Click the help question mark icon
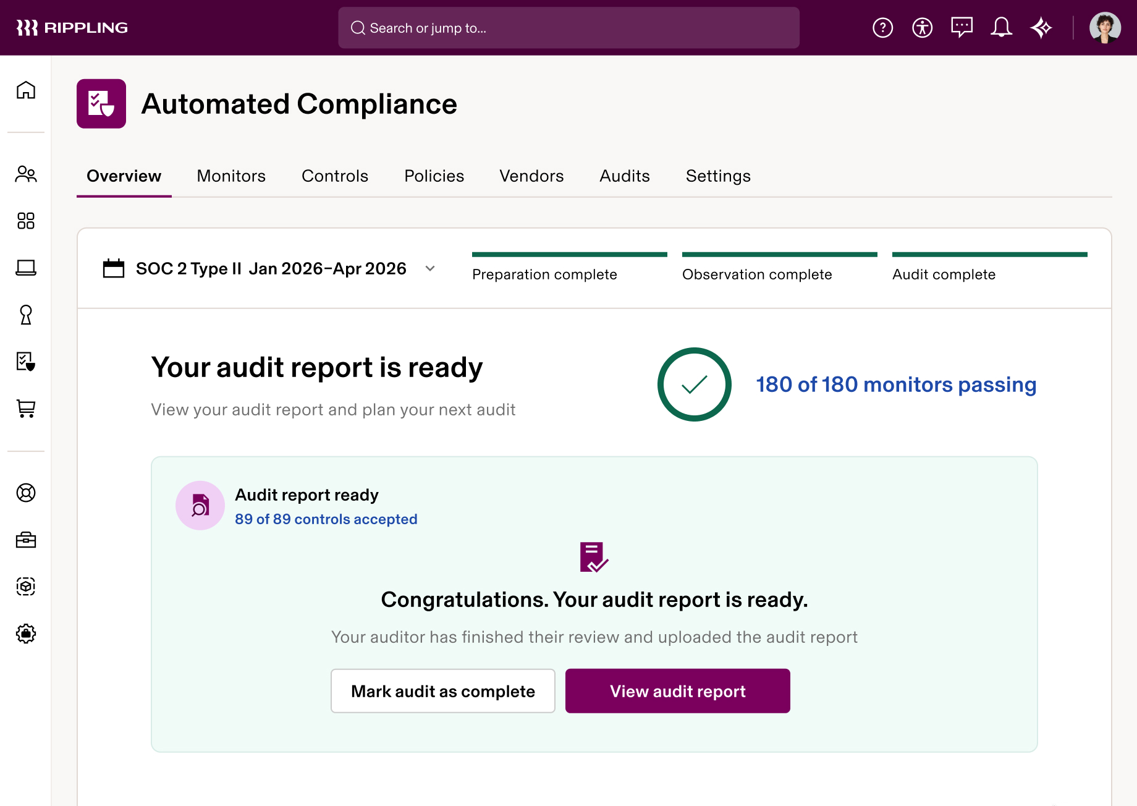This screenshot has height=806, width=1137. (883, 27)
